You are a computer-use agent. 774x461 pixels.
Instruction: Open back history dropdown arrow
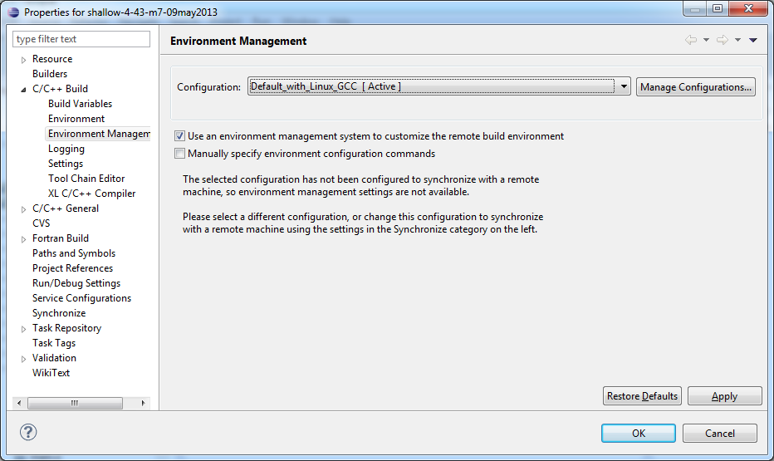coord(706,40)
